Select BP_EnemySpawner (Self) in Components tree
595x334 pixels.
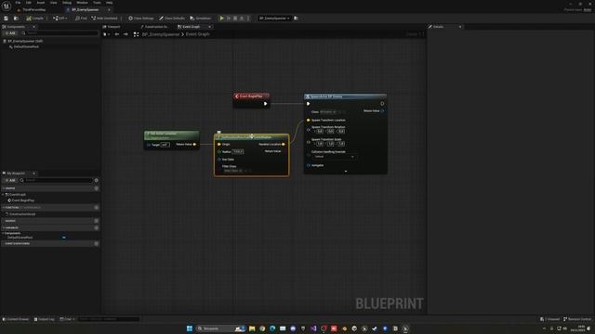click(25, 41)
